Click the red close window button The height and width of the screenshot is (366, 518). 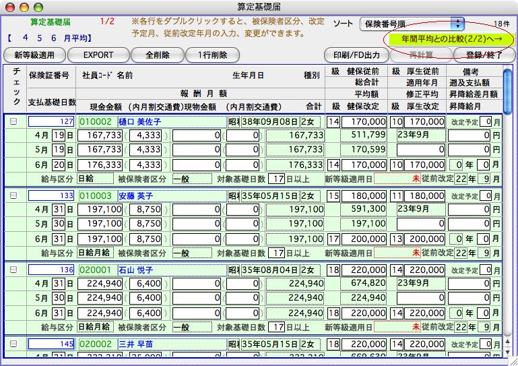[9, 6]
